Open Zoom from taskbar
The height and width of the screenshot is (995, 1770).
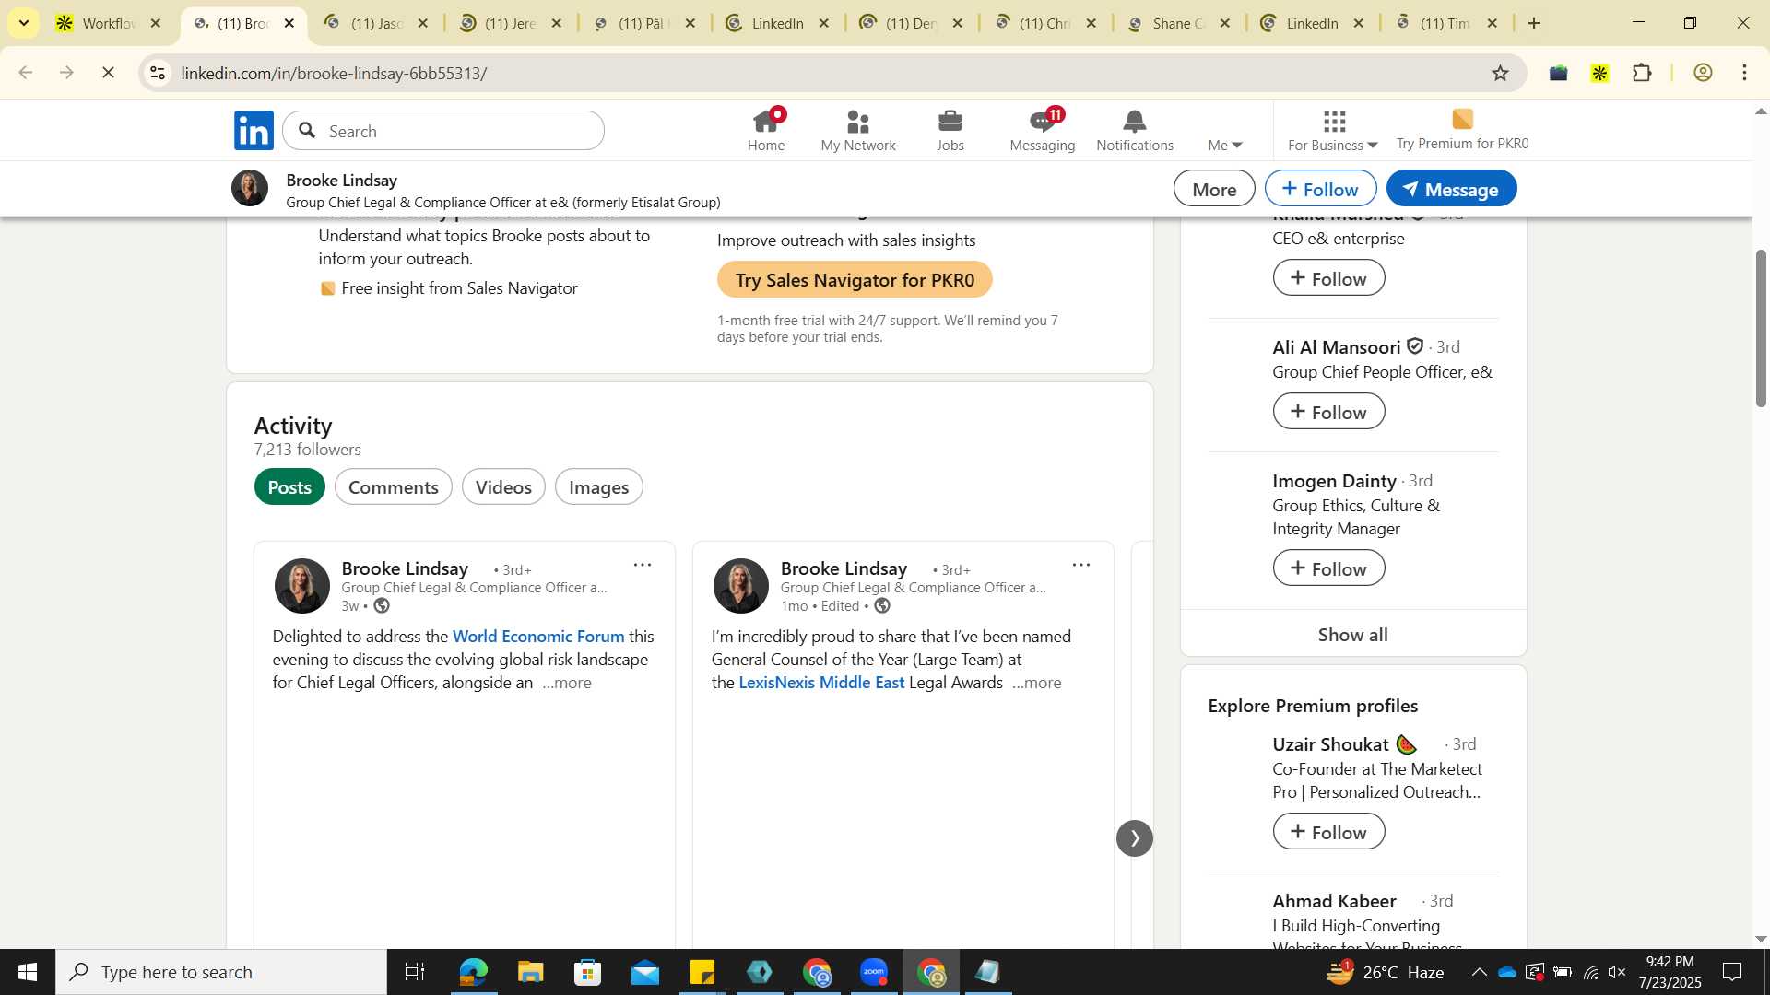coord(873,972)
